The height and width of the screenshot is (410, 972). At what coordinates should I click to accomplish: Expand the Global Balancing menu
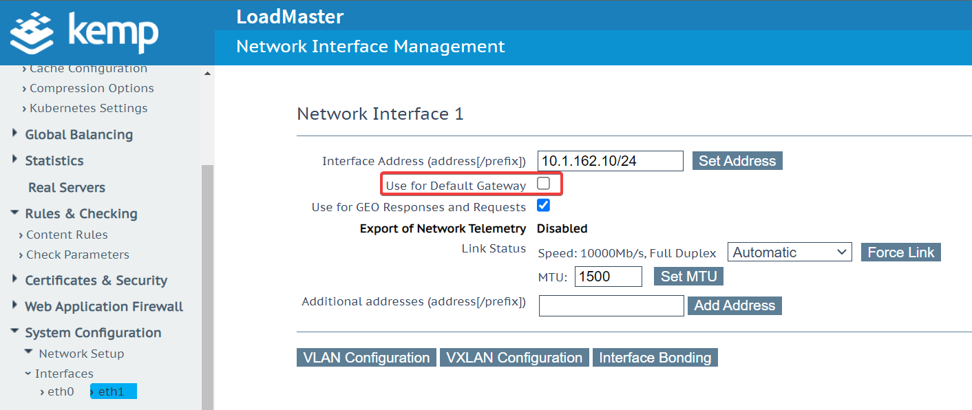(78, 135)
